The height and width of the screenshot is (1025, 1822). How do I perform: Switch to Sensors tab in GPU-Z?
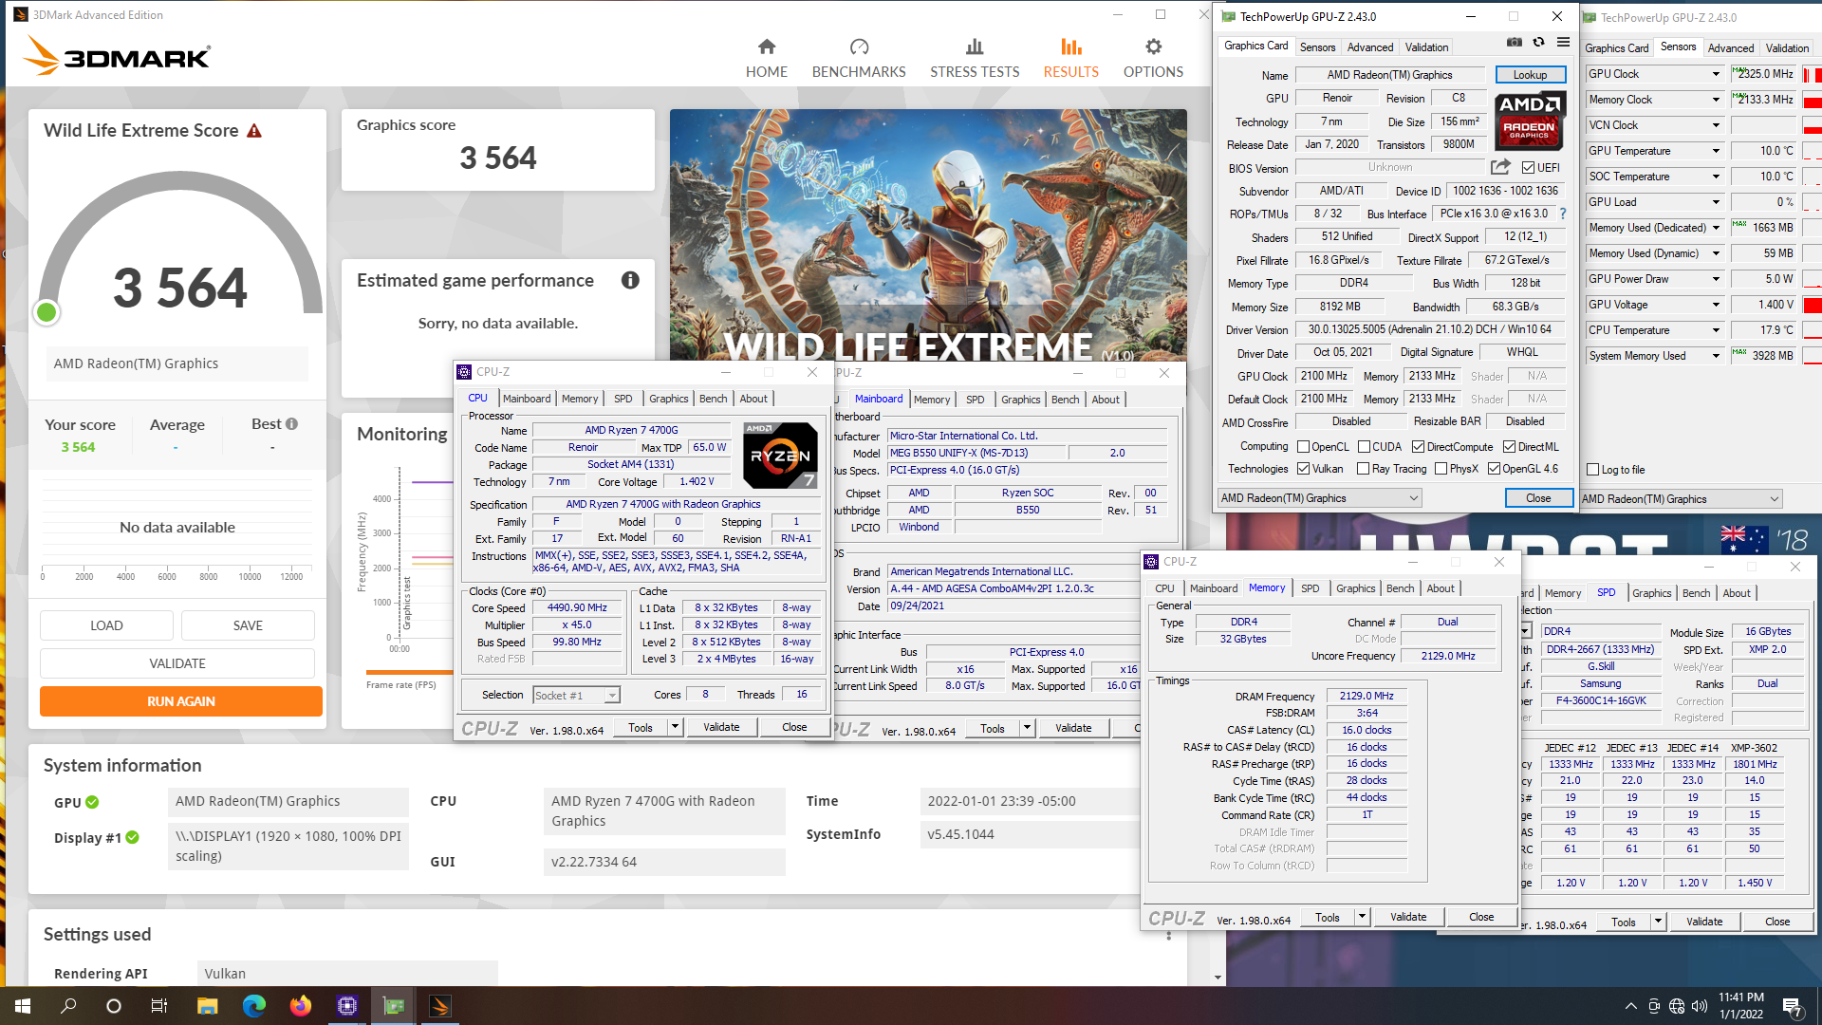[1317, 47]
